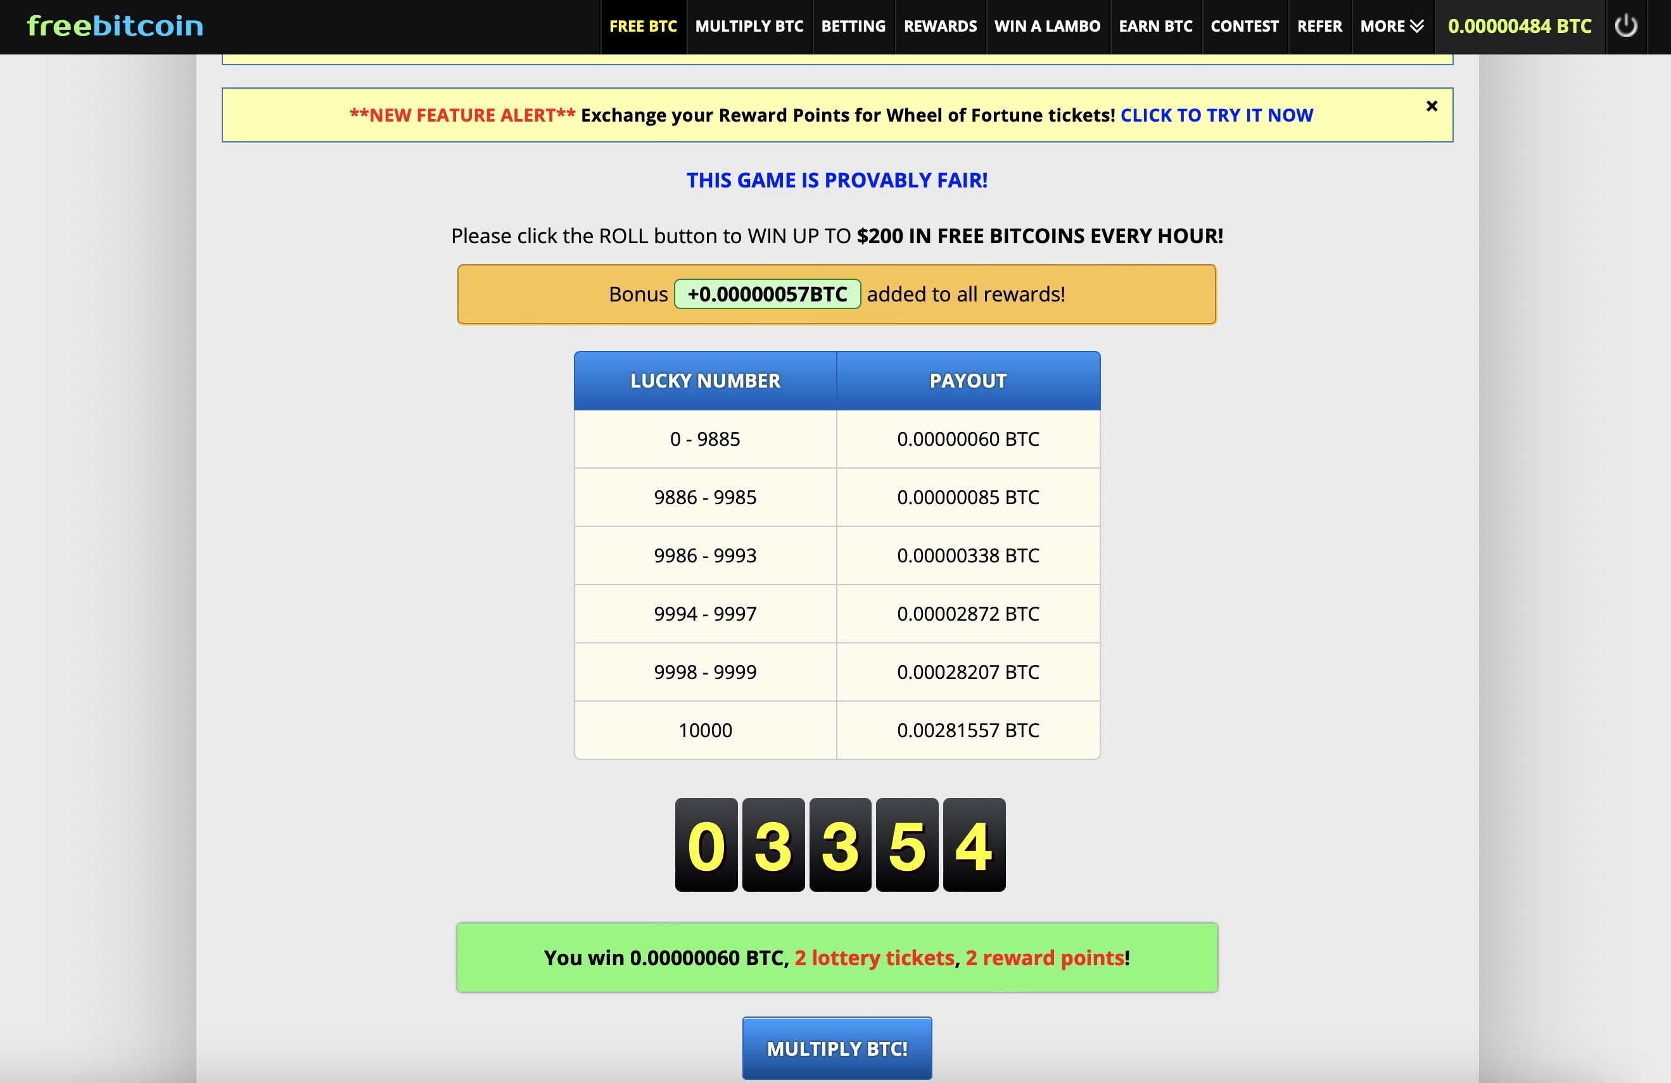Open WIN A LAMBO page

tap(1048, 27)
